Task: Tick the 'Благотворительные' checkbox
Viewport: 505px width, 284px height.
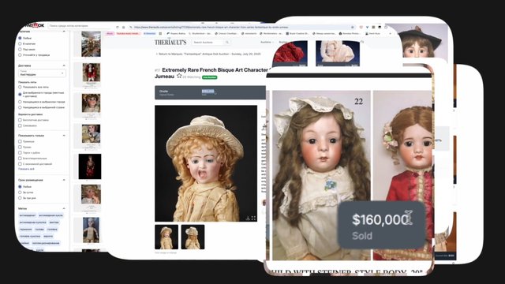Action: pos(20,158)
